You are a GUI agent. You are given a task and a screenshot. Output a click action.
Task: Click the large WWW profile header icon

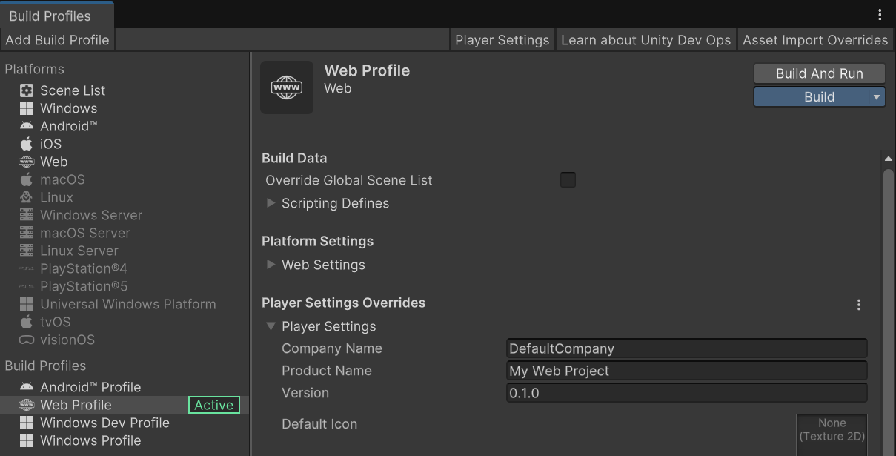pos(287,87)
